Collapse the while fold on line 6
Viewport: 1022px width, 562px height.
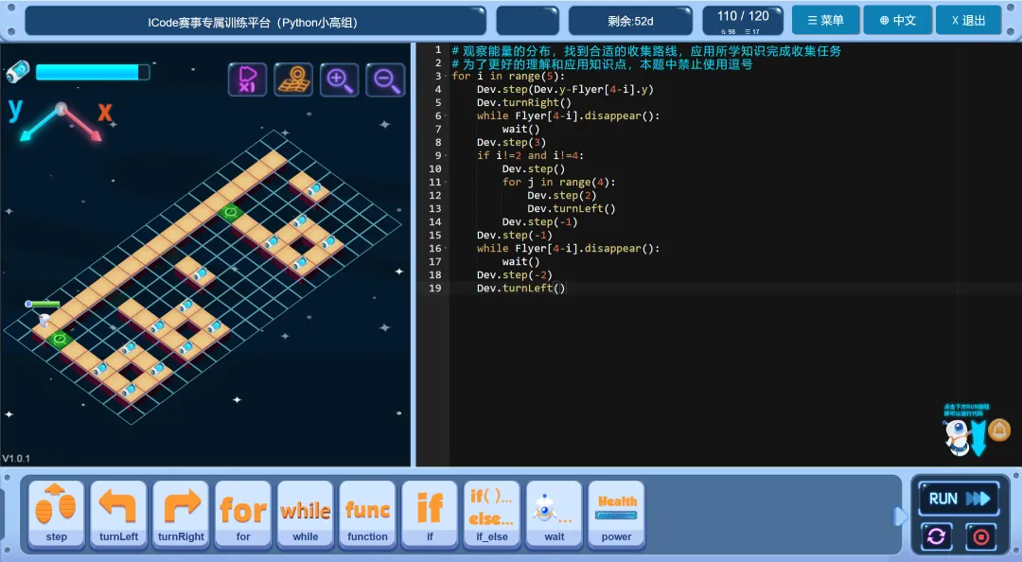coord(447,116)
